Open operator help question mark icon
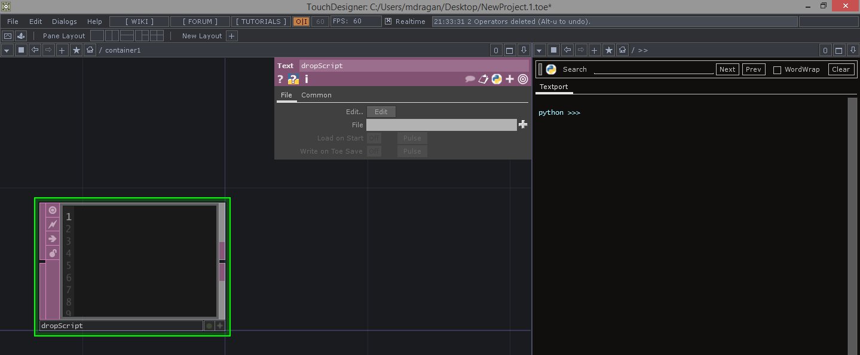The image size is (860, 355). click(x=280, y=79)
